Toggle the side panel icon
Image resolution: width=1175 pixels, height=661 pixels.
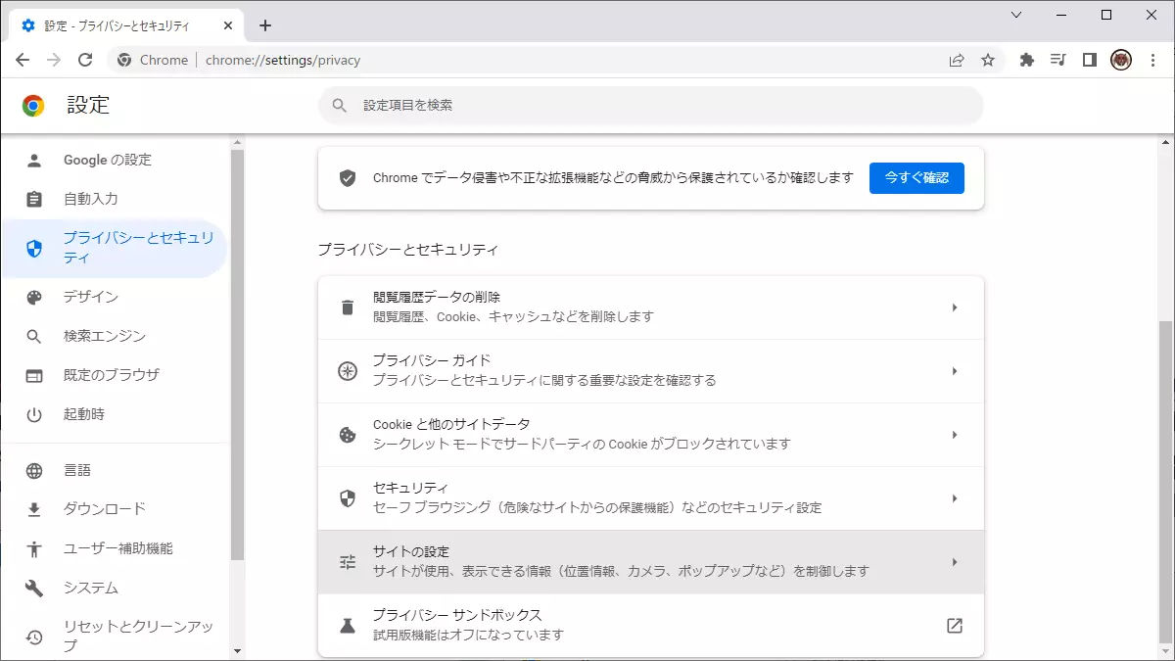point(1089,60)
